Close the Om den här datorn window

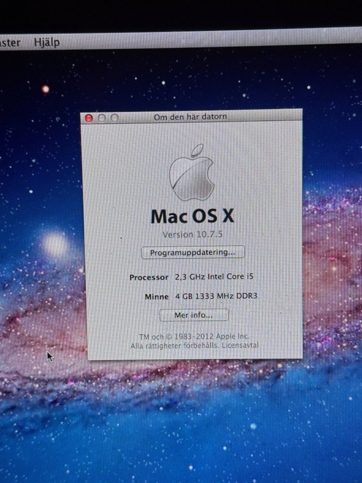tap(89, 118)
